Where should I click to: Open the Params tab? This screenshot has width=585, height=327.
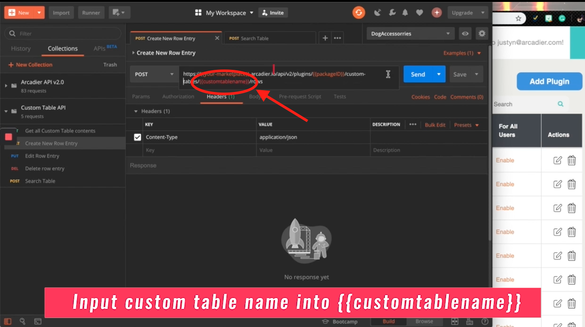141,96
